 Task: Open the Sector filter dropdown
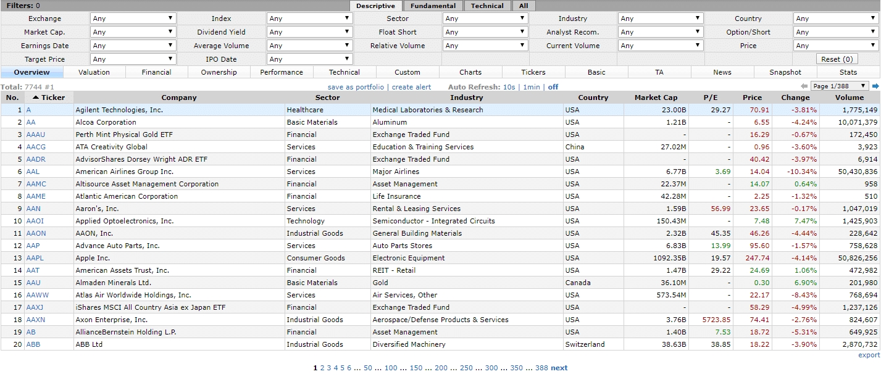485,19
